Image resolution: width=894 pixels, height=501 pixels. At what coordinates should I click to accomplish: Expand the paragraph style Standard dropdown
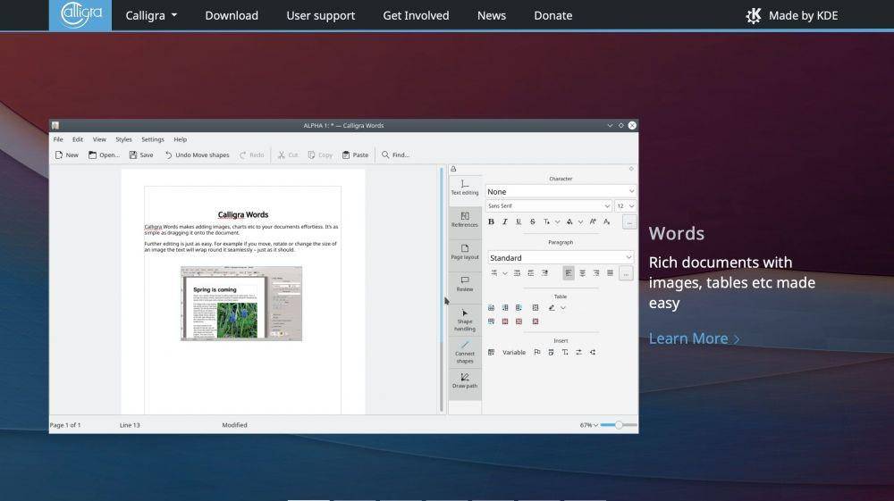(561, 258)
